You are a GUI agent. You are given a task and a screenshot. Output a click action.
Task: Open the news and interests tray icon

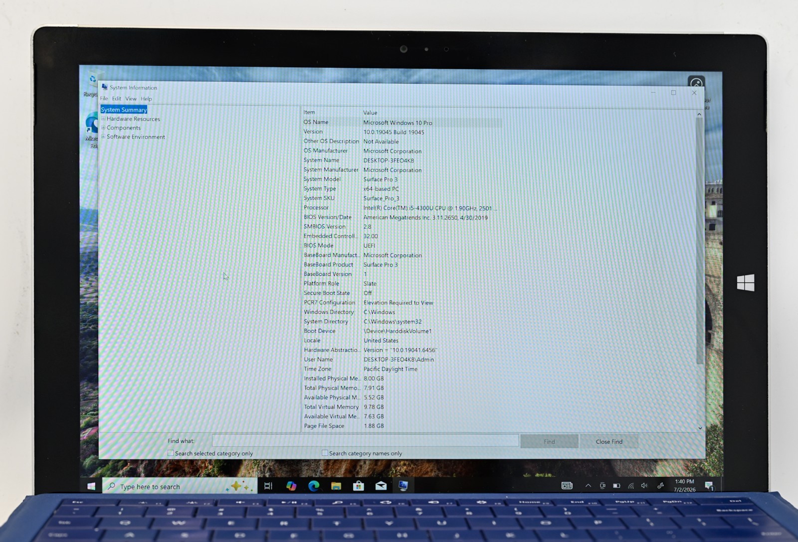click(x=567, y=486)
